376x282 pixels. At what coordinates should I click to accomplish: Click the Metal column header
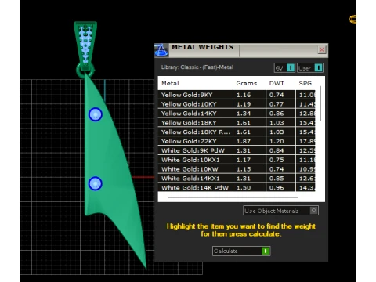(x=170, y=83)
